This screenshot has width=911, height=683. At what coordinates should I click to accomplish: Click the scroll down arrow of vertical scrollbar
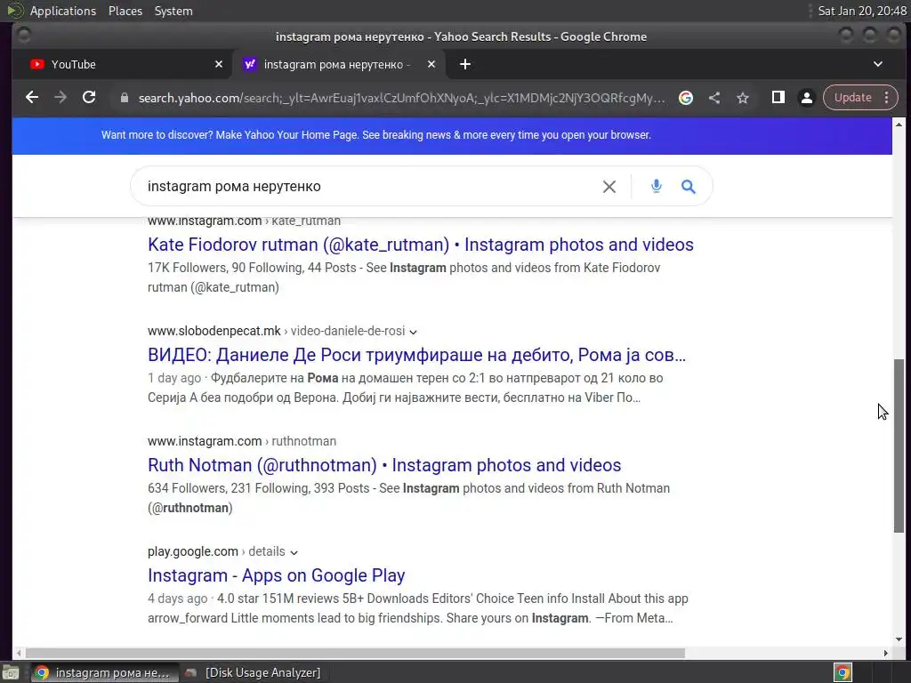899,639
